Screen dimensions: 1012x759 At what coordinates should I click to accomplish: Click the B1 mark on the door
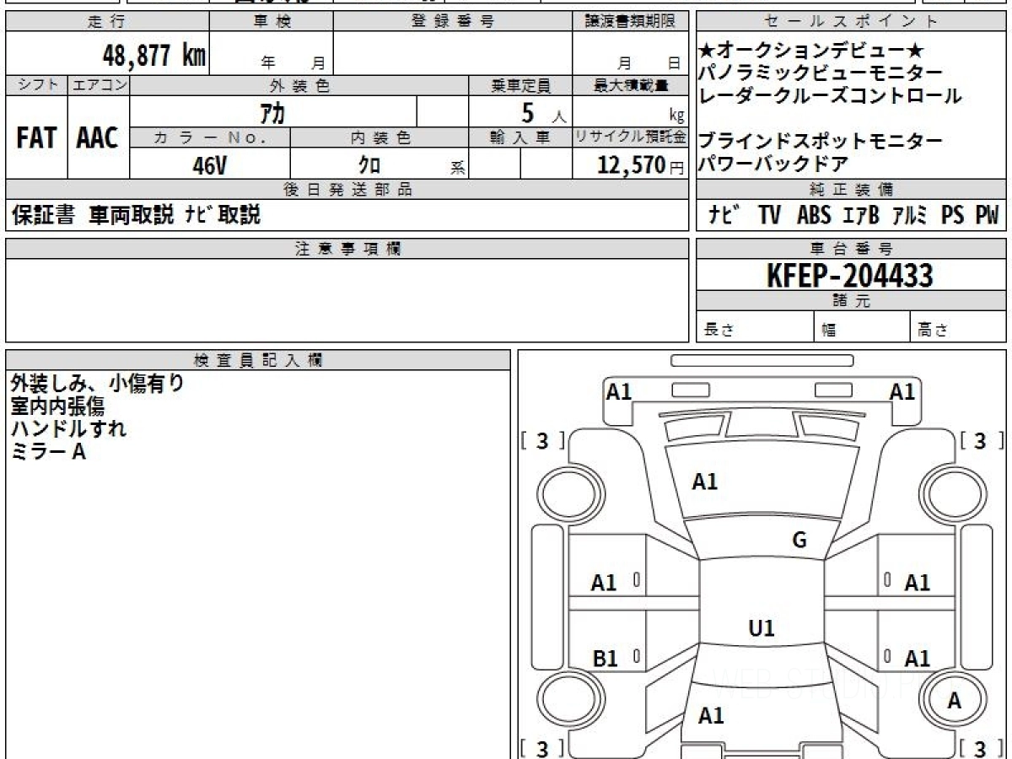tap(605, 659)
